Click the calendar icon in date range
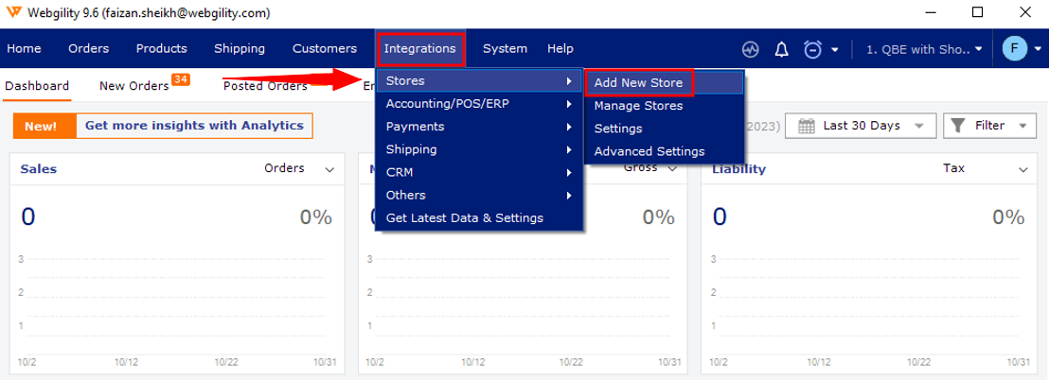Screen dimensions: 1049x380 tap(807, 126)
